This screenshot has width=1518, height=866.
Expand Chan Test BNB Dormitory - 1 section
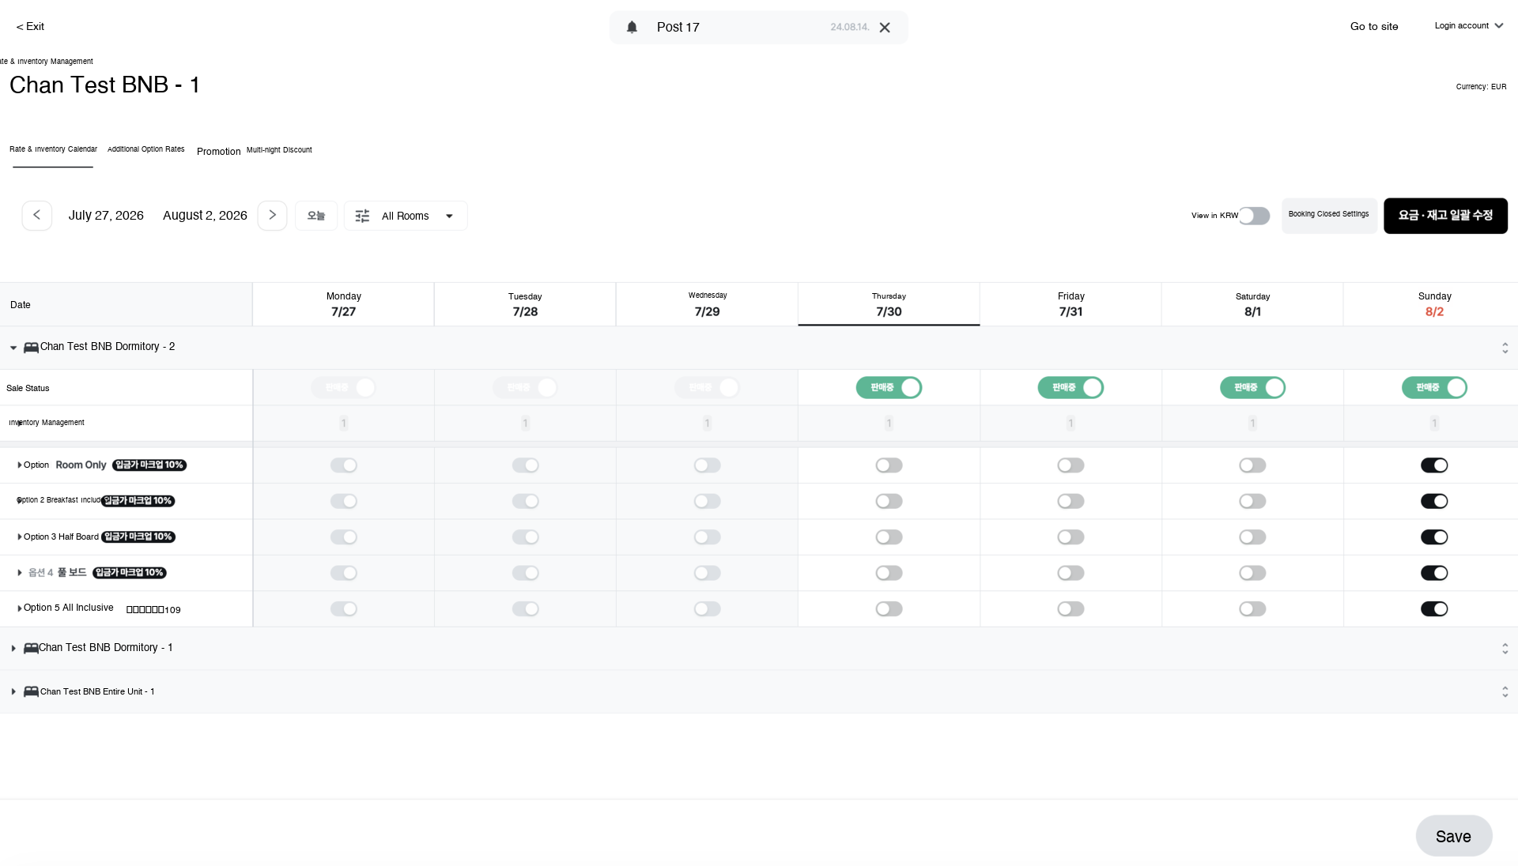pyautogui.click(x=13, y=648)
